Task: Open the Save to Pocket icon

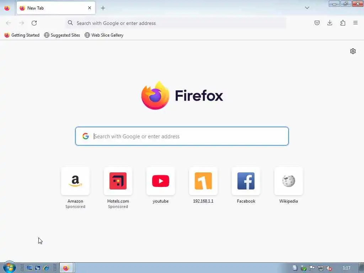Action: click(x=317, y=23)
